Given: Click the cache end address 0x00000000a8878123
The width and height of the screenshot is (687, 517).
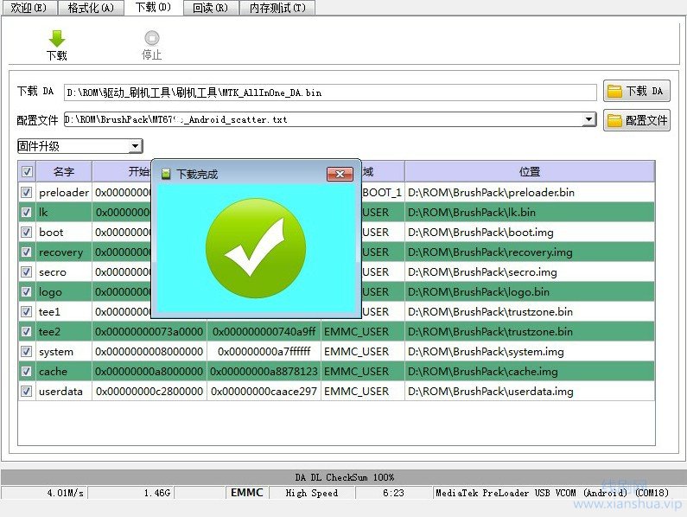Looking at the screenshot, I should 264,372.
